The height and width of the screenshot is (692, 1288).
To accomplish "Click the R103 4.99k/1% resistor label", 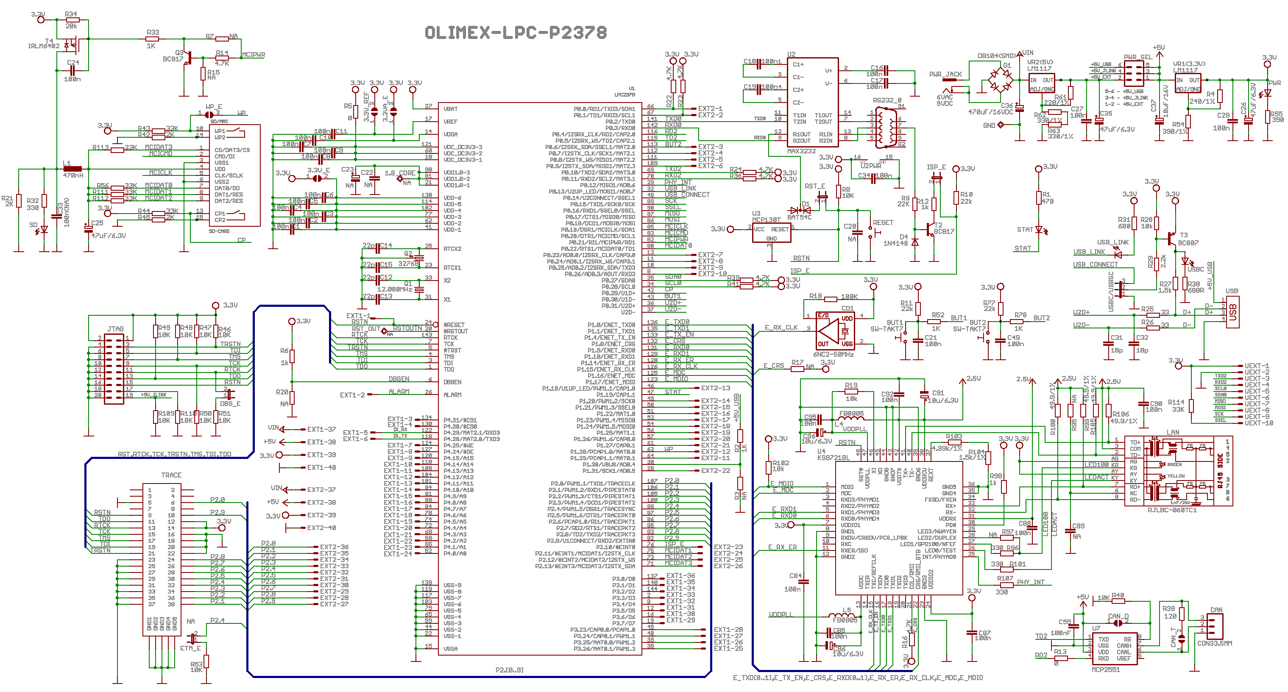I will point(948,443).
